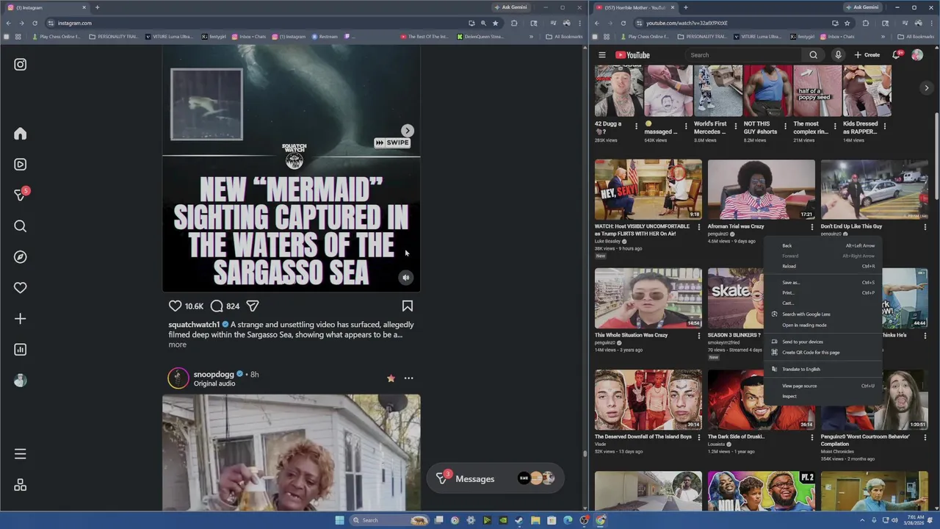This screenshot has height=529, width=940.
Task: Open the YouTube guide hamburger menu
Action: point(601,55)
